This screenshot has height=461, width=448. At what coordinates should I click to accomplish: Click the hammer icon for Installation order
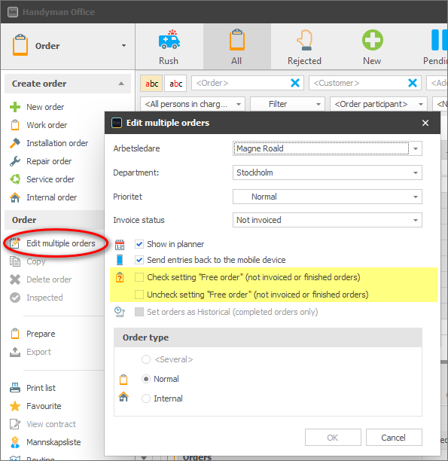15,143
